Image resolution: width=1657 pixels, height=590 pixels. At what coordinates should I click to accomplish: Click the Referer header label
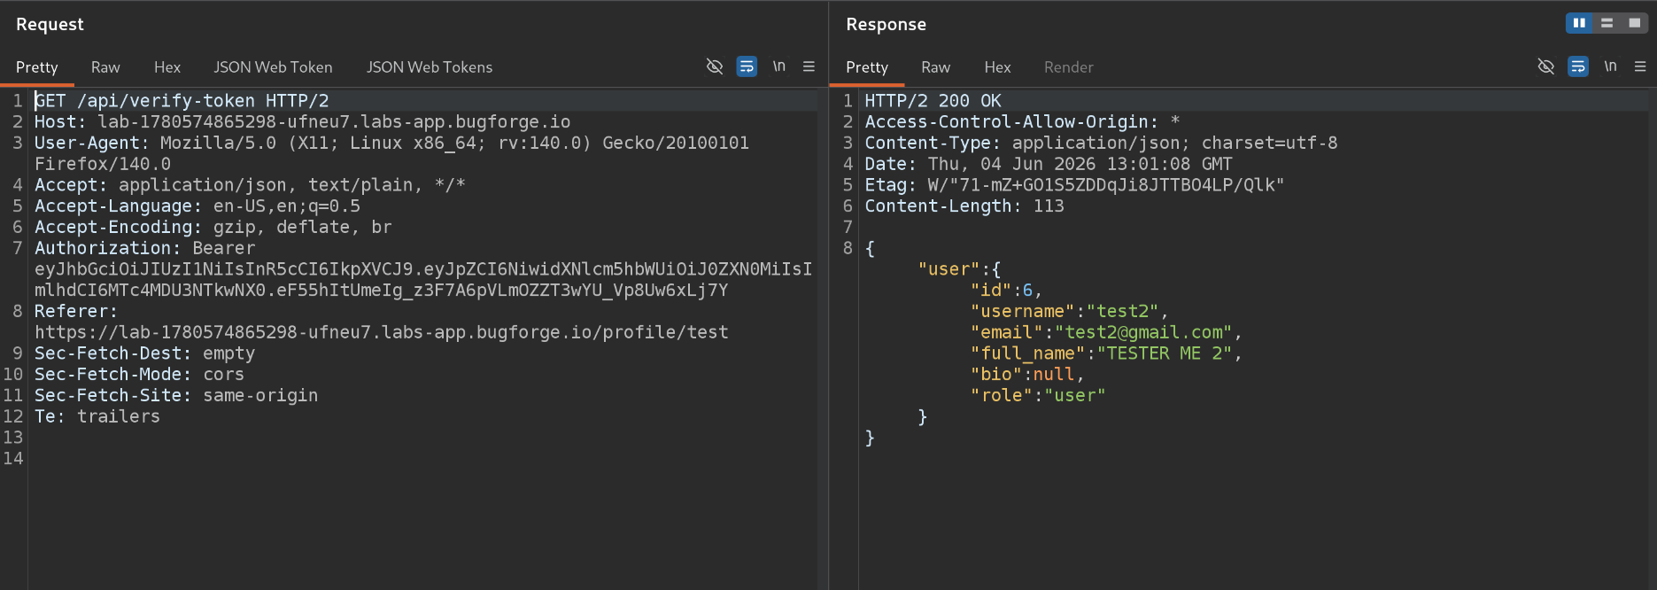coord(76,312)
